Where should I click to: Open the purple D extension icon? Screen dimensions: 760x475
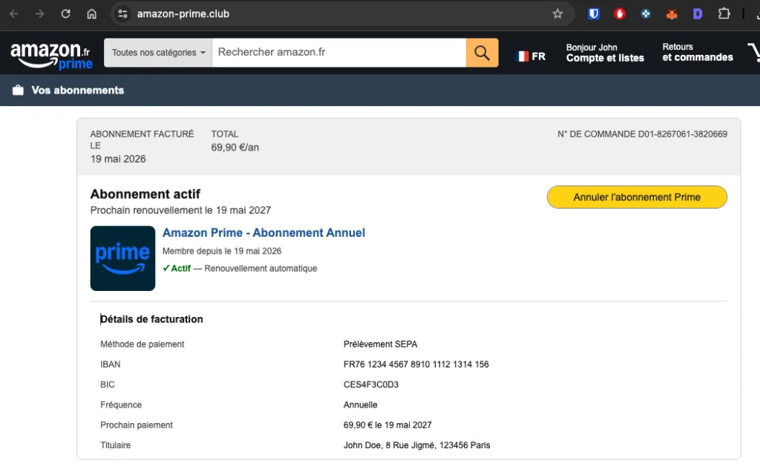tap(698, 14)
